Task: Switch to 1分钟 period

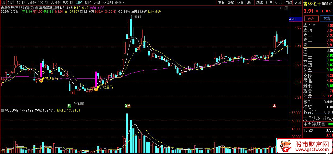Action: 21,2
